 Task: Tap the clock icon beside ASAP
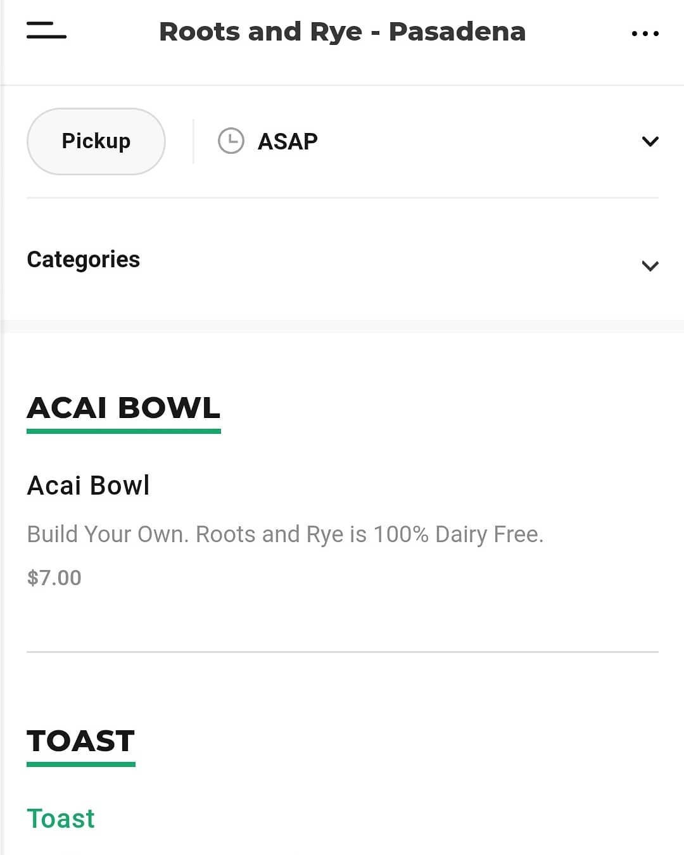(231, 141)
